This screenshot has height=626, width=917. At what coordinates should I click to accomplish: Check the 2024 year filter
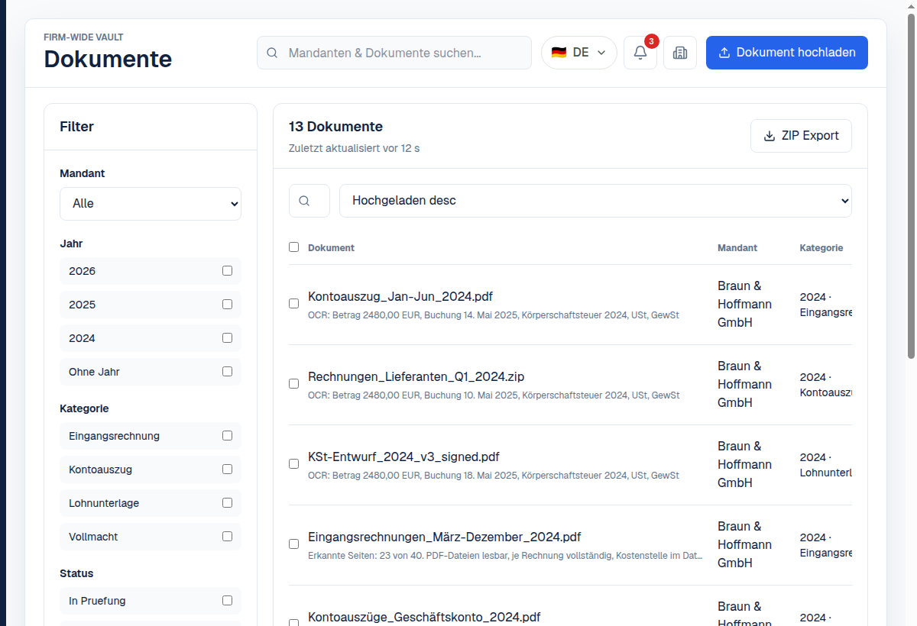227,337
